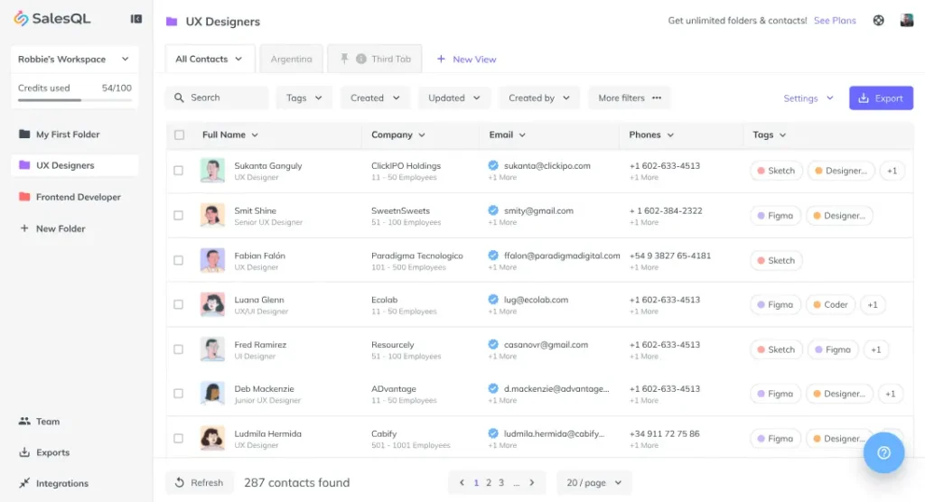Check the Deb Mackenzie row checkbox
This screenshot has height=502, width=925.
click(178, 394)
